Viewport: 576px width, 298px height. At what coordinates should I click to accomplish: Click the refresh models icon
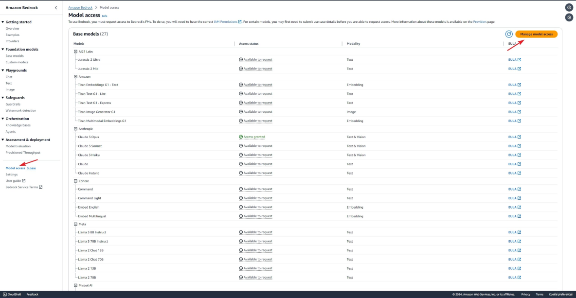coord(509,34)
